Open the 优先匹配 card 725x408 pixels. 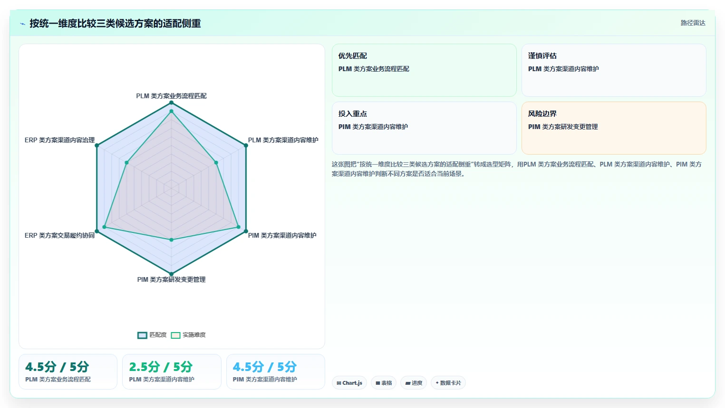coord(424,70)
